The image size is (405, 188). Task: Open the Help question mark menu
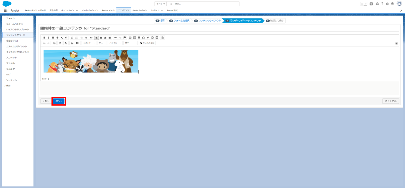pos(382,4)
